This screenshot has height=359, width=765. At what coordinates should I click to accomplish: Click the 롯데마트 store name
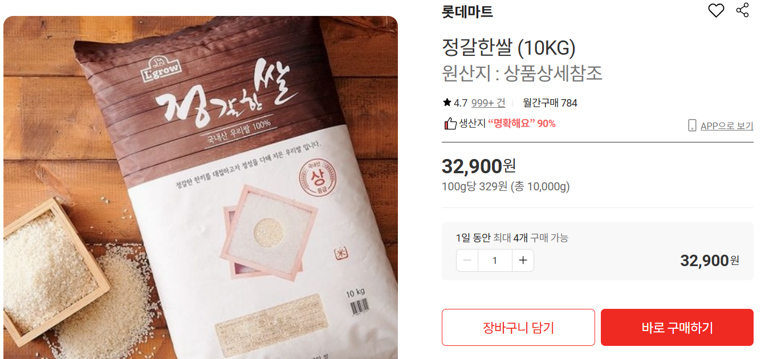(x=467, y=11)
